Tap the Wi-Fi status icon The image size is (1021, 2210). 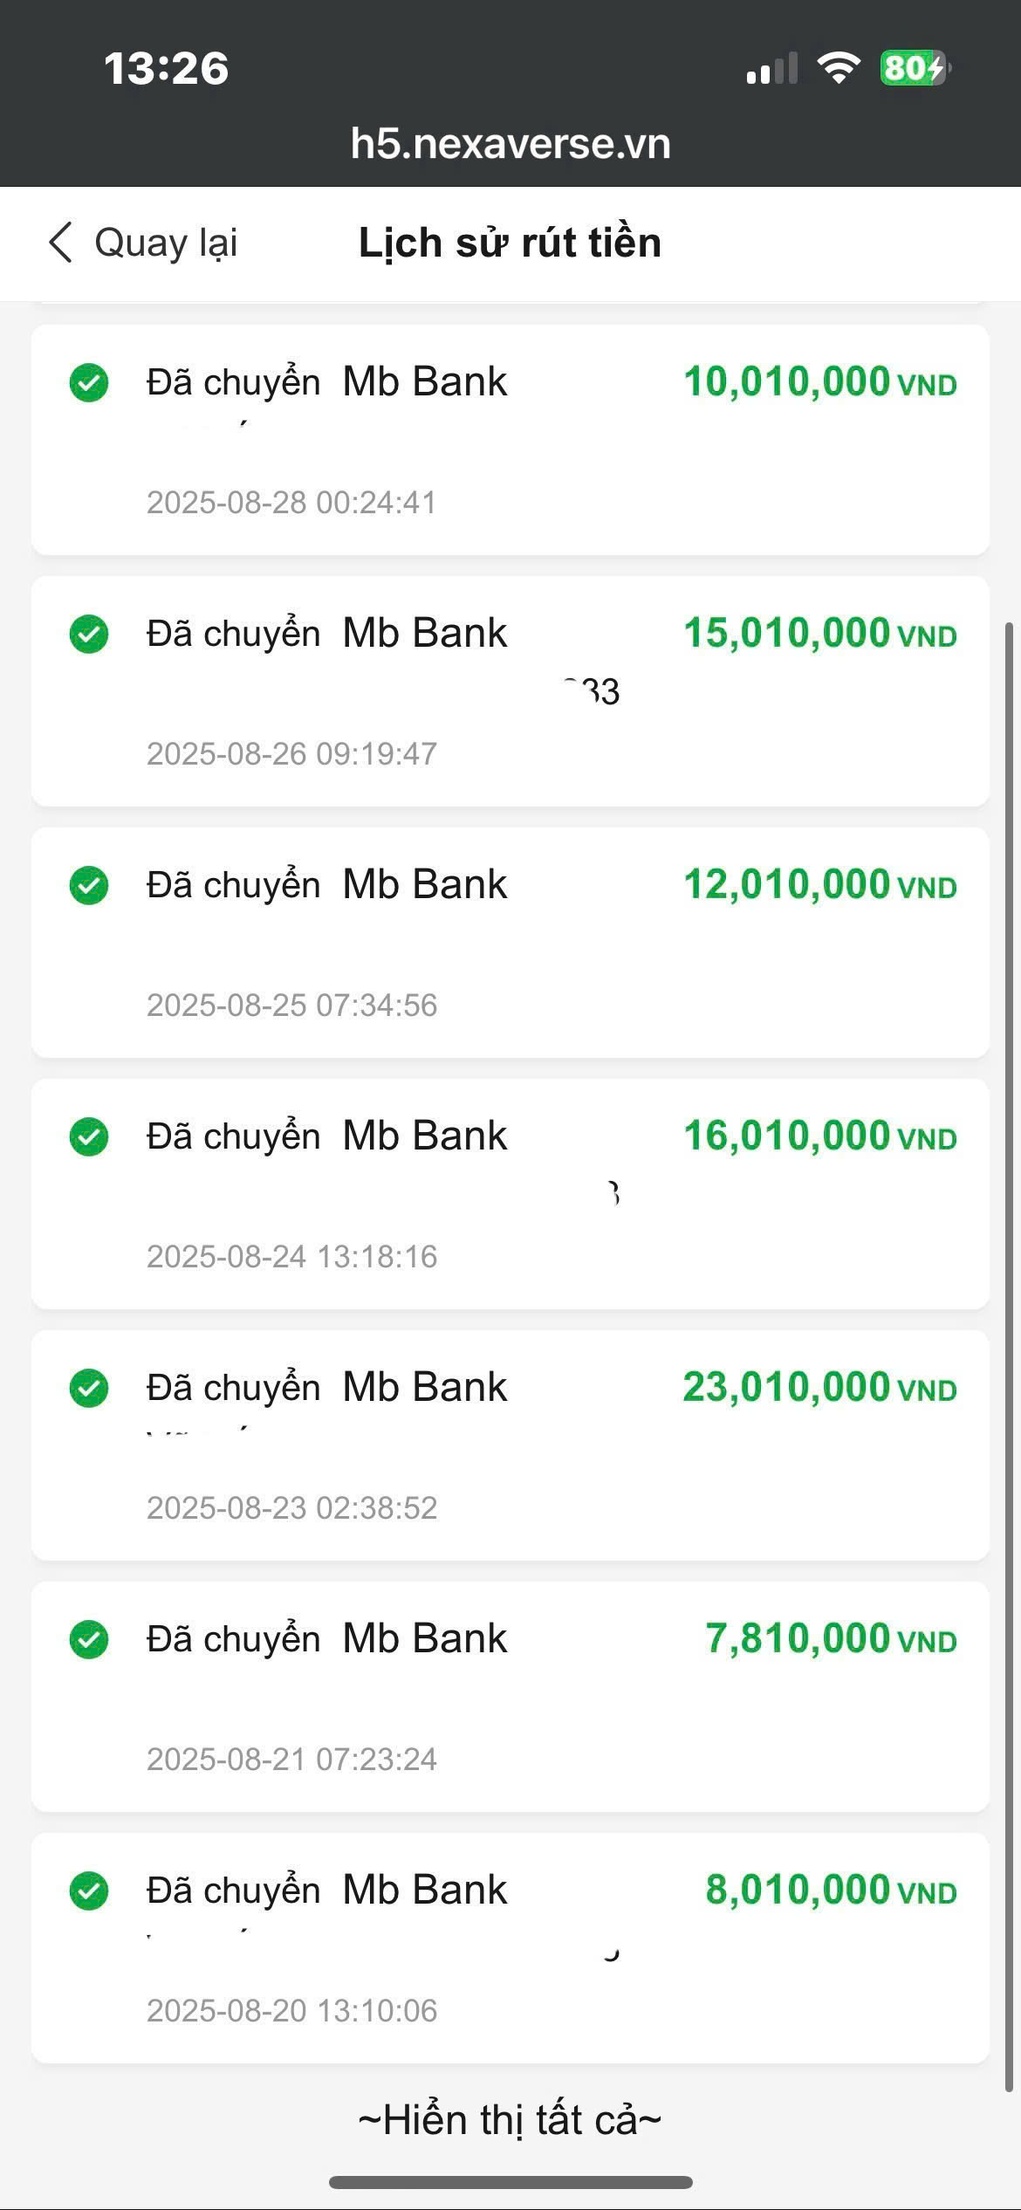pyautogui.click(x=838, y=68)
